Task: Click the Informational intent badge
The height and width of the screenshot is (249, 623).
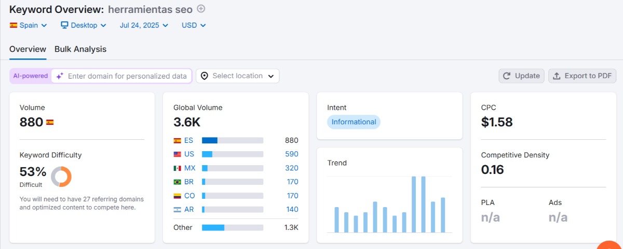Action: (x=354, y=122)
